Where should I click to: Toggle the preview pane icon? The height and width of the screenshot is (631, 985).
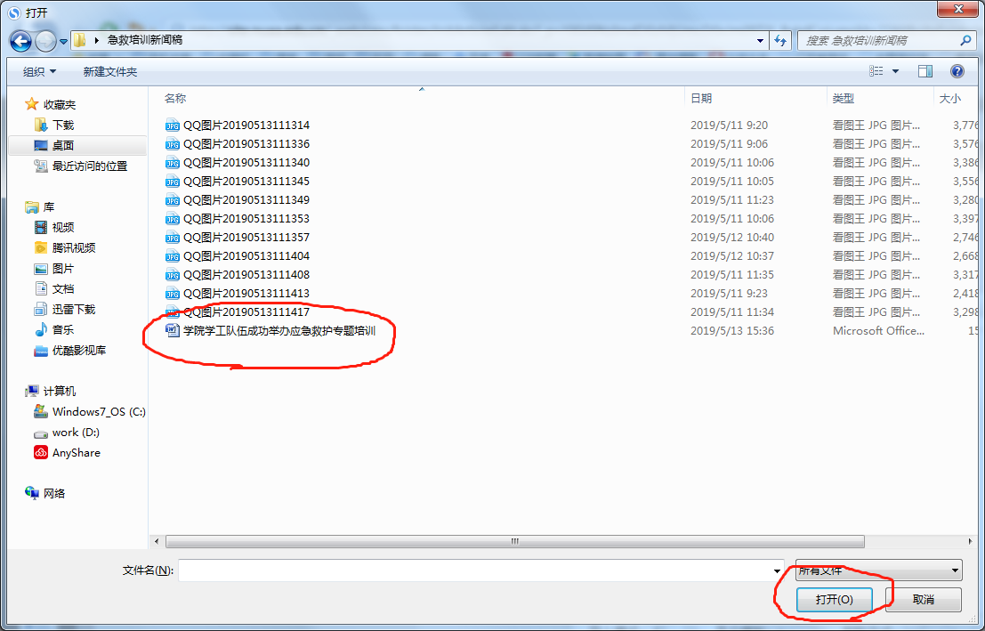tap(925, 71)
